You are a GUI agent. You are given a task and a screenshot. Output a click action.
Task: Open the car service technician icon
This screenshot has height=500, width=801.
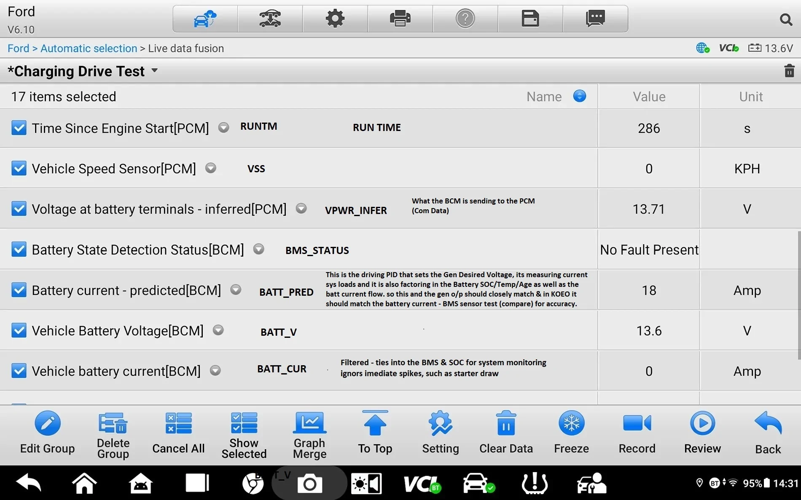click(591, 483)
